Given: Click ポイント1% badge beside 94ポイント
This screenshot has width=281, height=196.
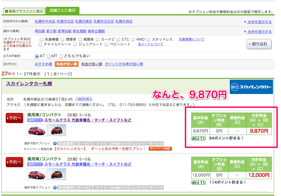Looking at the screenshot, I should point(198,138).
